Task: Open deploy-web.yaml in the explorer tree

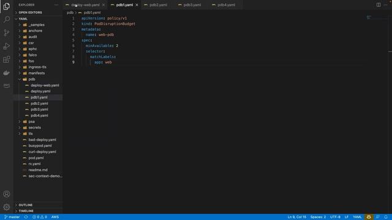Action: [45, 86]
